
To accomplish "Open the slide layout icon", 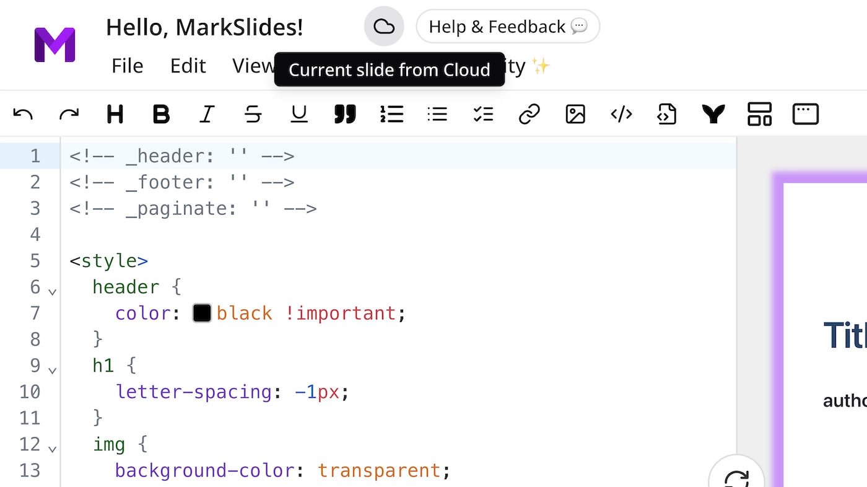I will pyautogui.click(x=759, y=114).
